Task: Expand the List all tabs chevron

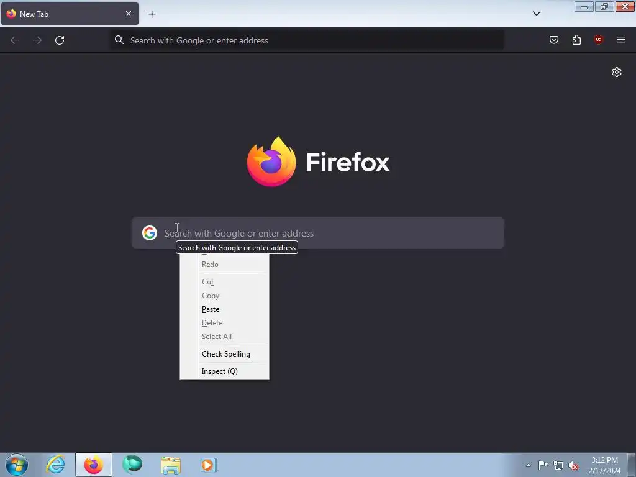Action: point(536,14)
